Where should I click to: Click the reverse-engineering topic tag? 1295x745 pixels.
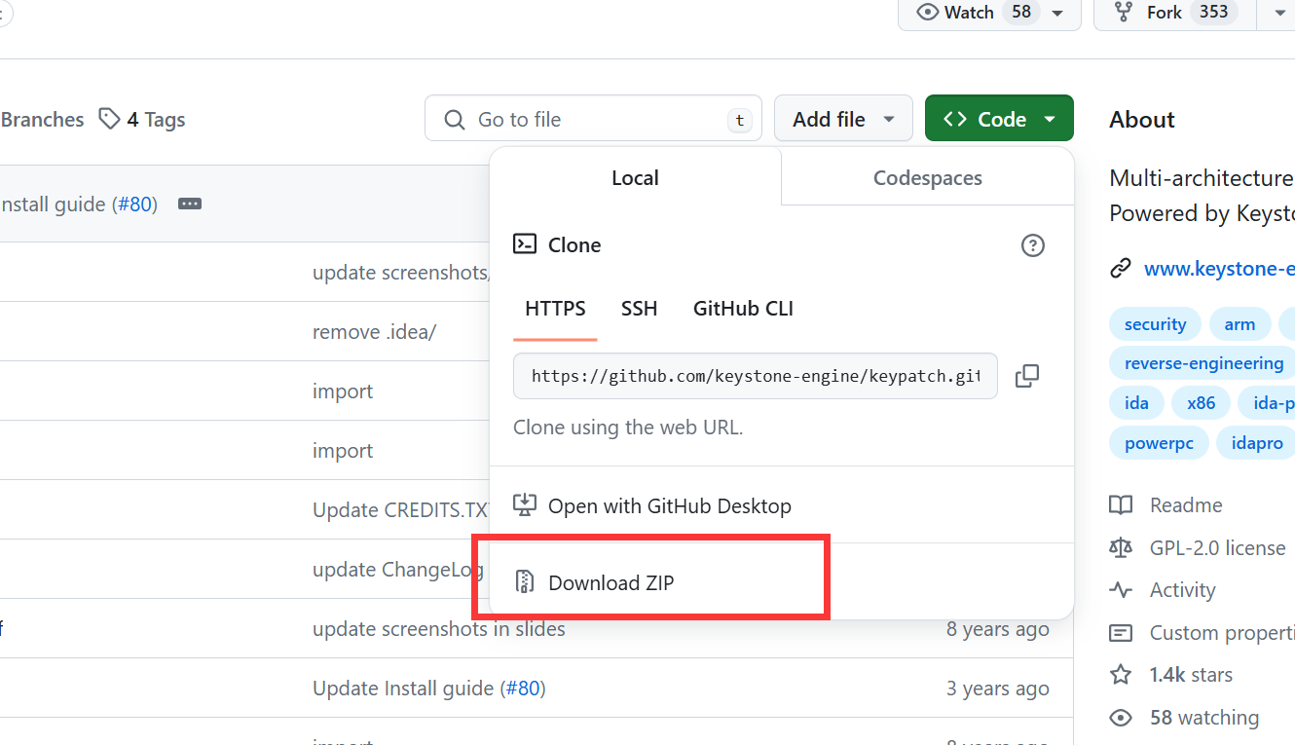coord(1203,363)
